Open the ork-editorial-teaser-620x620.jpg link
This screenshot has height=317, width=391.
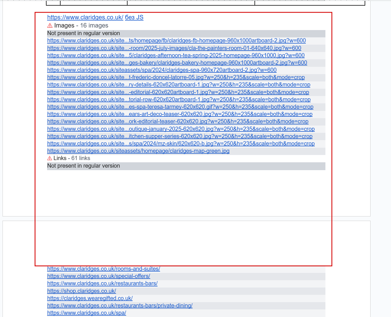coord(178,122)
